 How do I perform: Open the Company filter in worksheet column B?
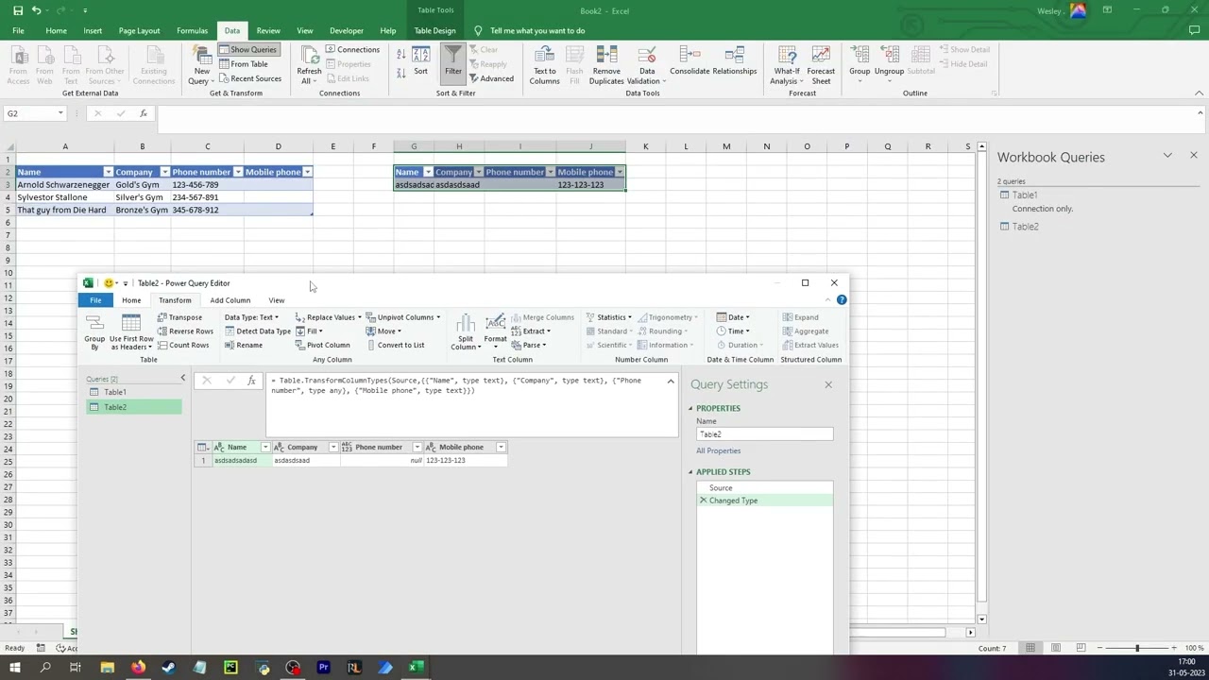[164, 172]
